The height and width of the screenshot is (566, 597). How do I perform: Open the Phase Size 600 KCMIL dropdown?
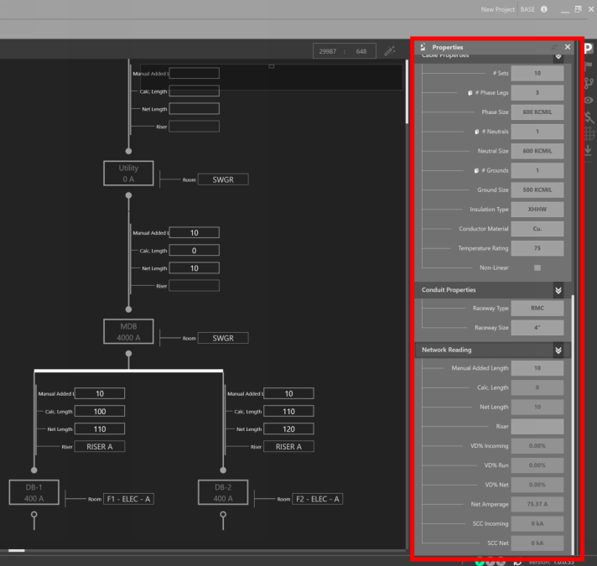pyautogui.click(x=537, y=112)
